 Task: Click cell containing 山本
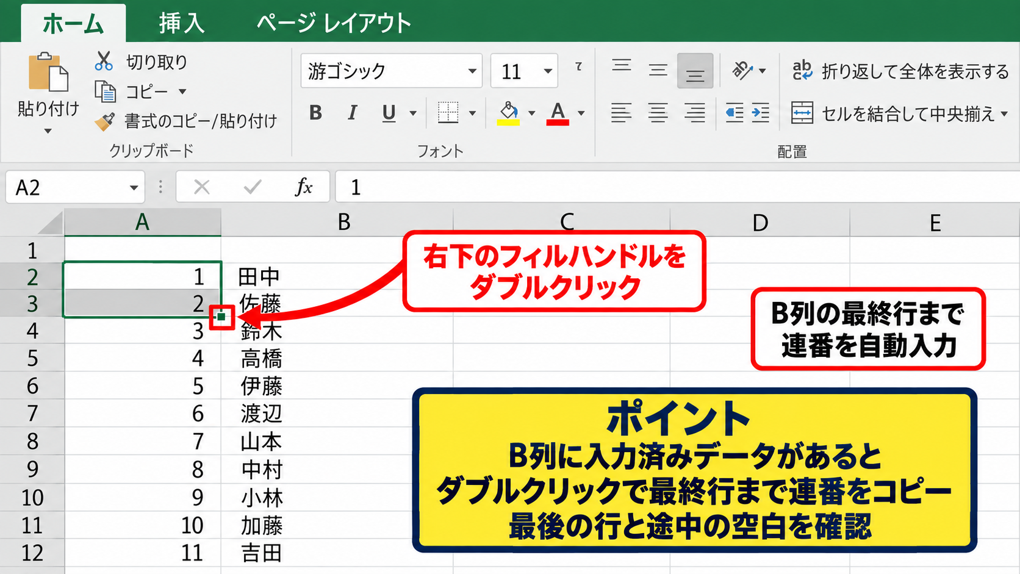tap(337, 441)
